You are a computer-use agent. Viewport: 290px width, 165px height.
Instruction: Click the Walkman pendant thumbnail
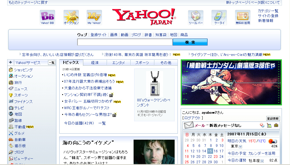pyautogui.click(x=155, y=84)
